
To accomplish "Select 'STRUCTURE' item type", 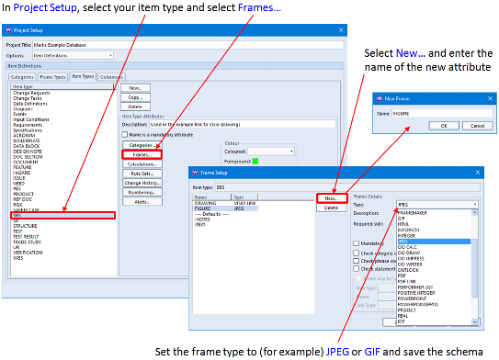I will pos(25,226).
